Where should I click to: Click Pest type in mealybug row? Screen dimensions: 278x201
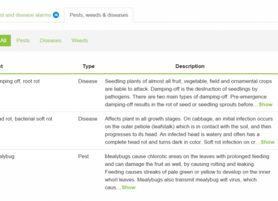click(83, 156)
